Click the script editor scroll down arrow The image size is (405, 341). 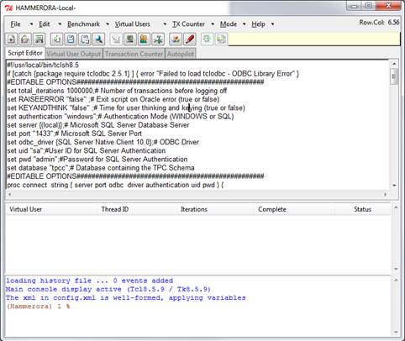[x=394, y=186]
